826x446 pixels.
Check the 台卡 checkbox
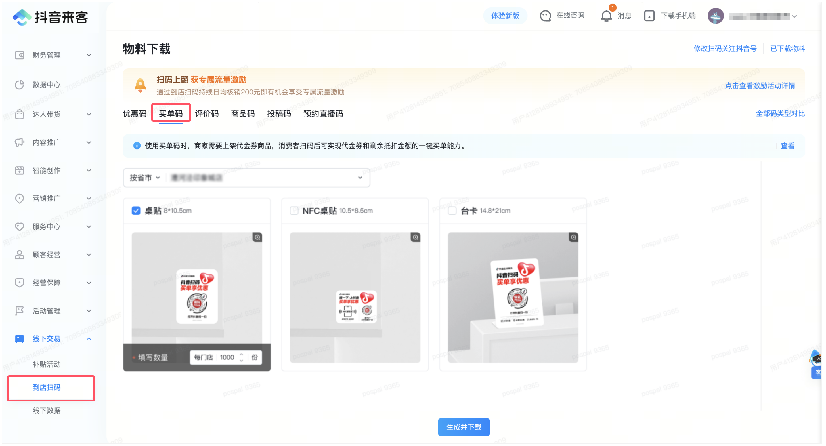pos(452,211)
